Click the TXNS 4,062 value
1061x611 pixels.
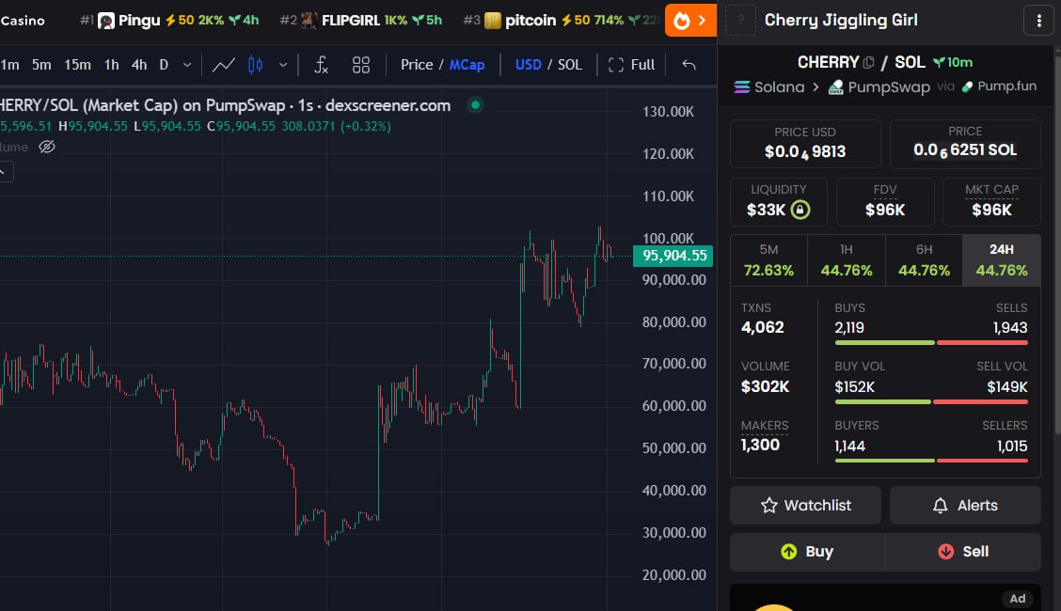tap(763, 328)
